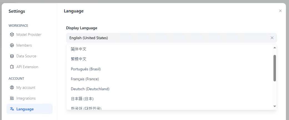Open the Display Language combo box

tap(171, 38)
